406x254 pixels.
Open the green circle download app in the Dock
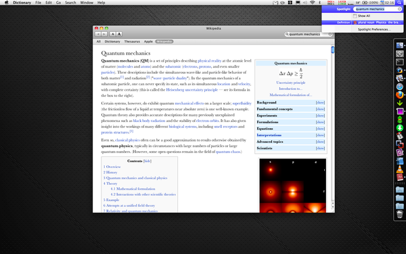(x=399, y=128)
